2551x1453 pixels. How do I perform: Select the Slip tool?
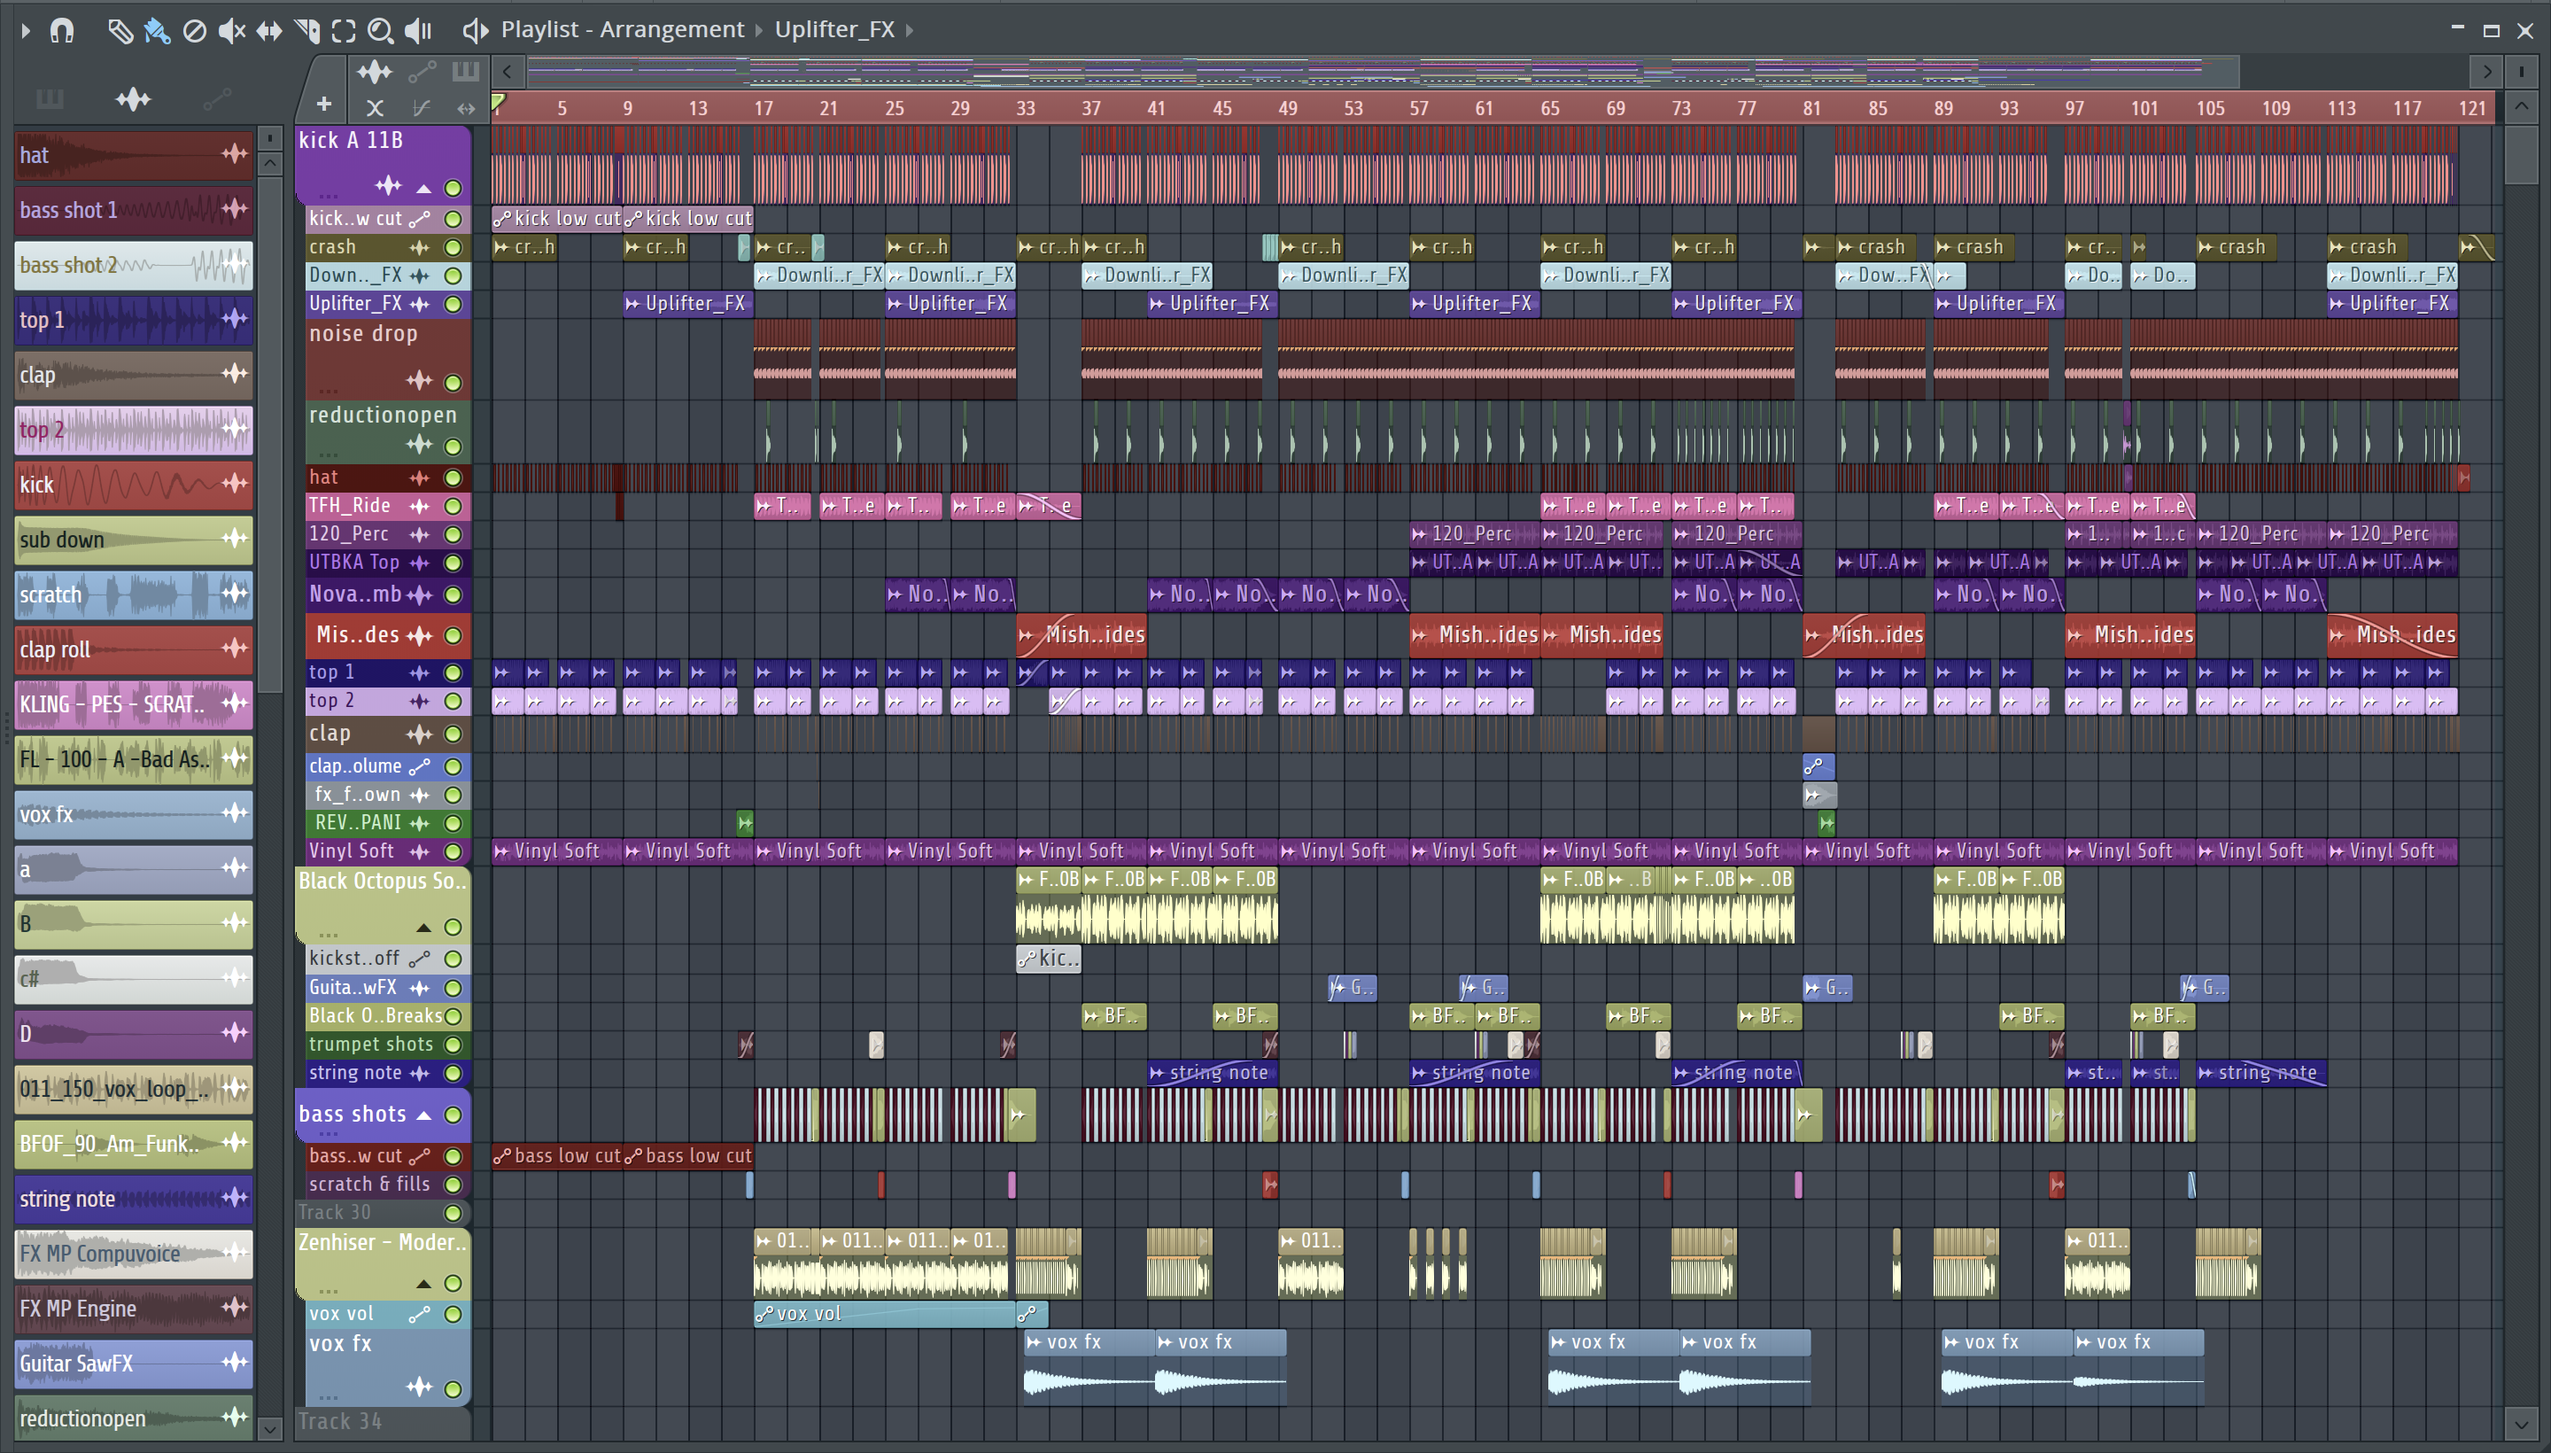click(x=269, y=31)
